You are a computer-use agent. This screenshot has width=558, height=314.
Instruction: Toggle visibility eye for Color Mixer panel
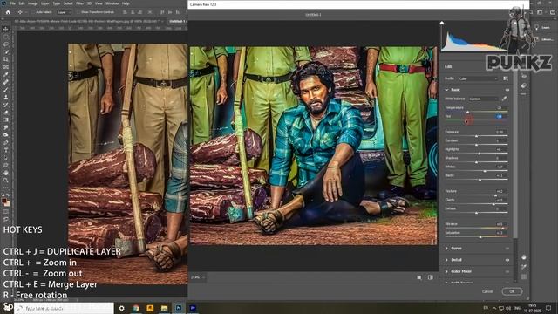(507, 271)
